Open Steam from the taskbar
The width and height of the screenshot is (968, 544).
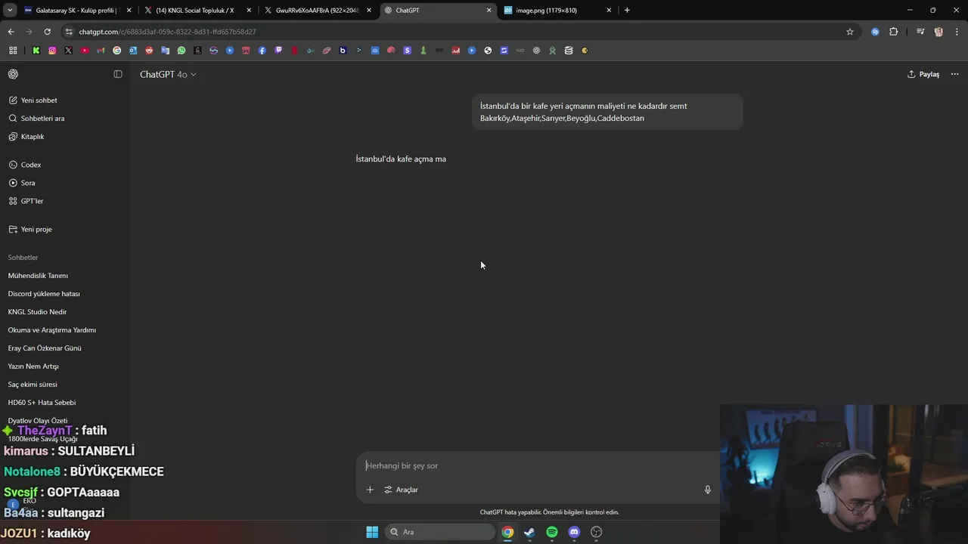click(x=529, y=532)
